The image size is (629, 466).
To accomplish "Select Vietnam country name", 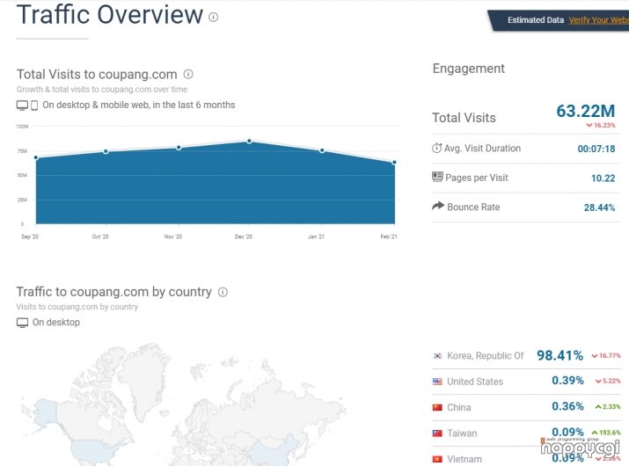I will click(x=464, y=459).
